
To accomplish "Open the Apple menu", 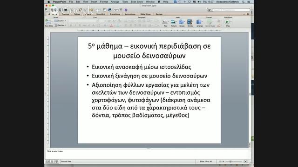I will click(48, 2).
